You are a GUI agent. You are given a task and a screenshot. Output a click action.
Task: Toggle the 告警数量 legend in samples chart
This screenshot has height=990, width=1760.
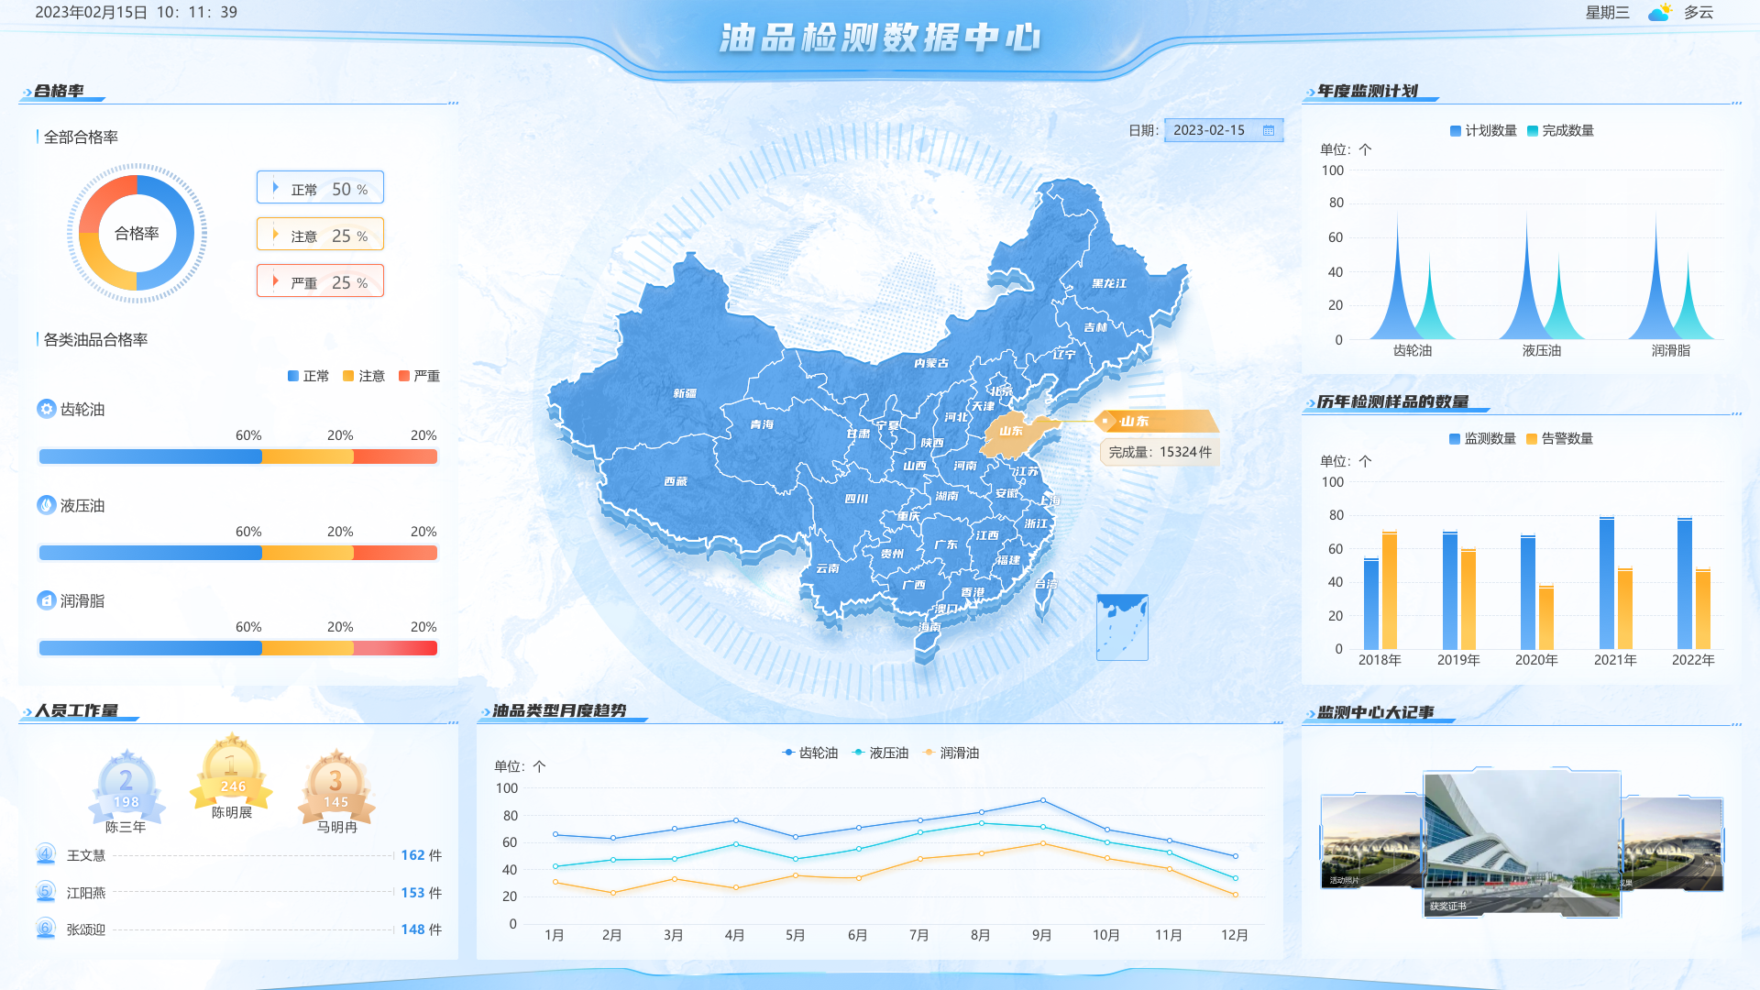[x=1560, y=439]
